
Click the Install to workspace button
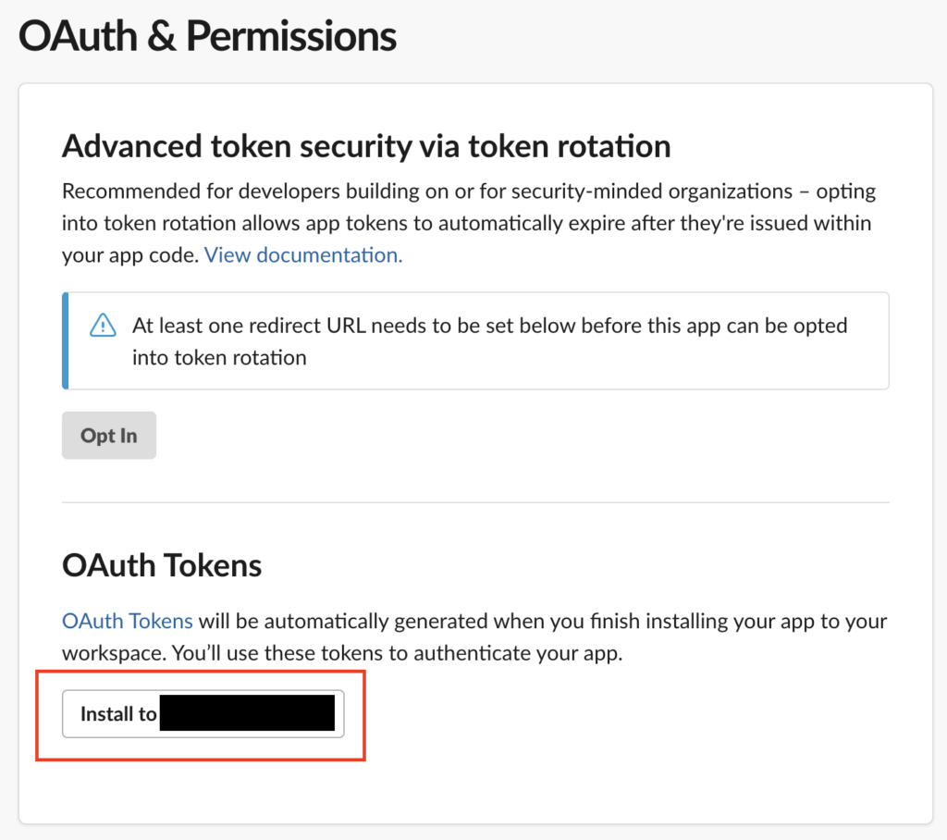[x=203, y=713]
